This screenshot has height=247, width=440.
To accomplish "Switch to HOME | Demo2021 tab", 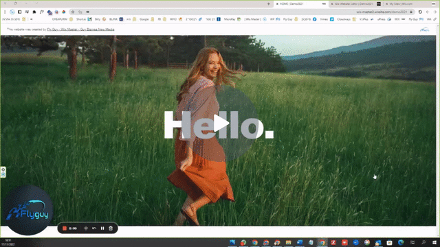I will (x=301, y=4).
